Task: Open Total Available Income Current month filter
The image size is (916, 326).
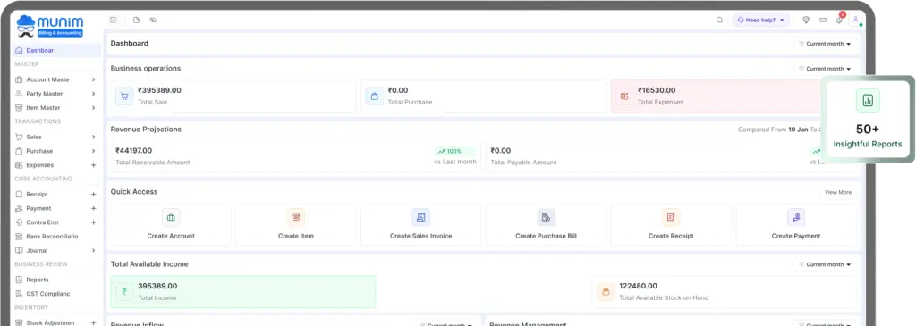Action: point(825,264)
